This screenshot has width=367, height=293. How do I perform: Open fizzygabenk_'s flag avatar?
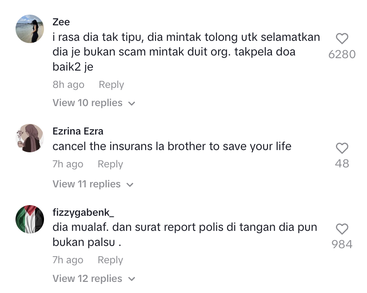[30, 219]
